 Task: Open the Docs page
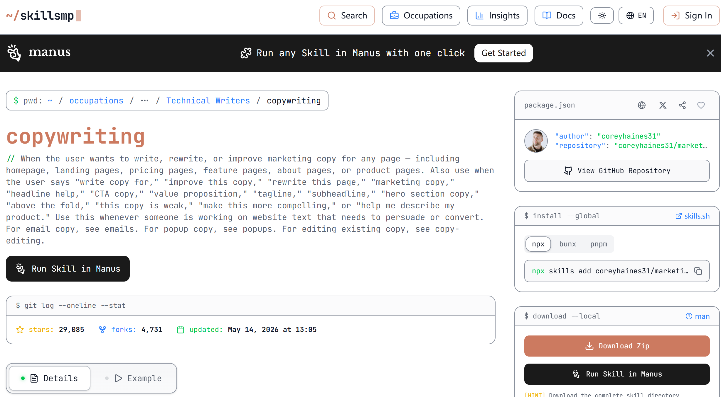point(559,16)
